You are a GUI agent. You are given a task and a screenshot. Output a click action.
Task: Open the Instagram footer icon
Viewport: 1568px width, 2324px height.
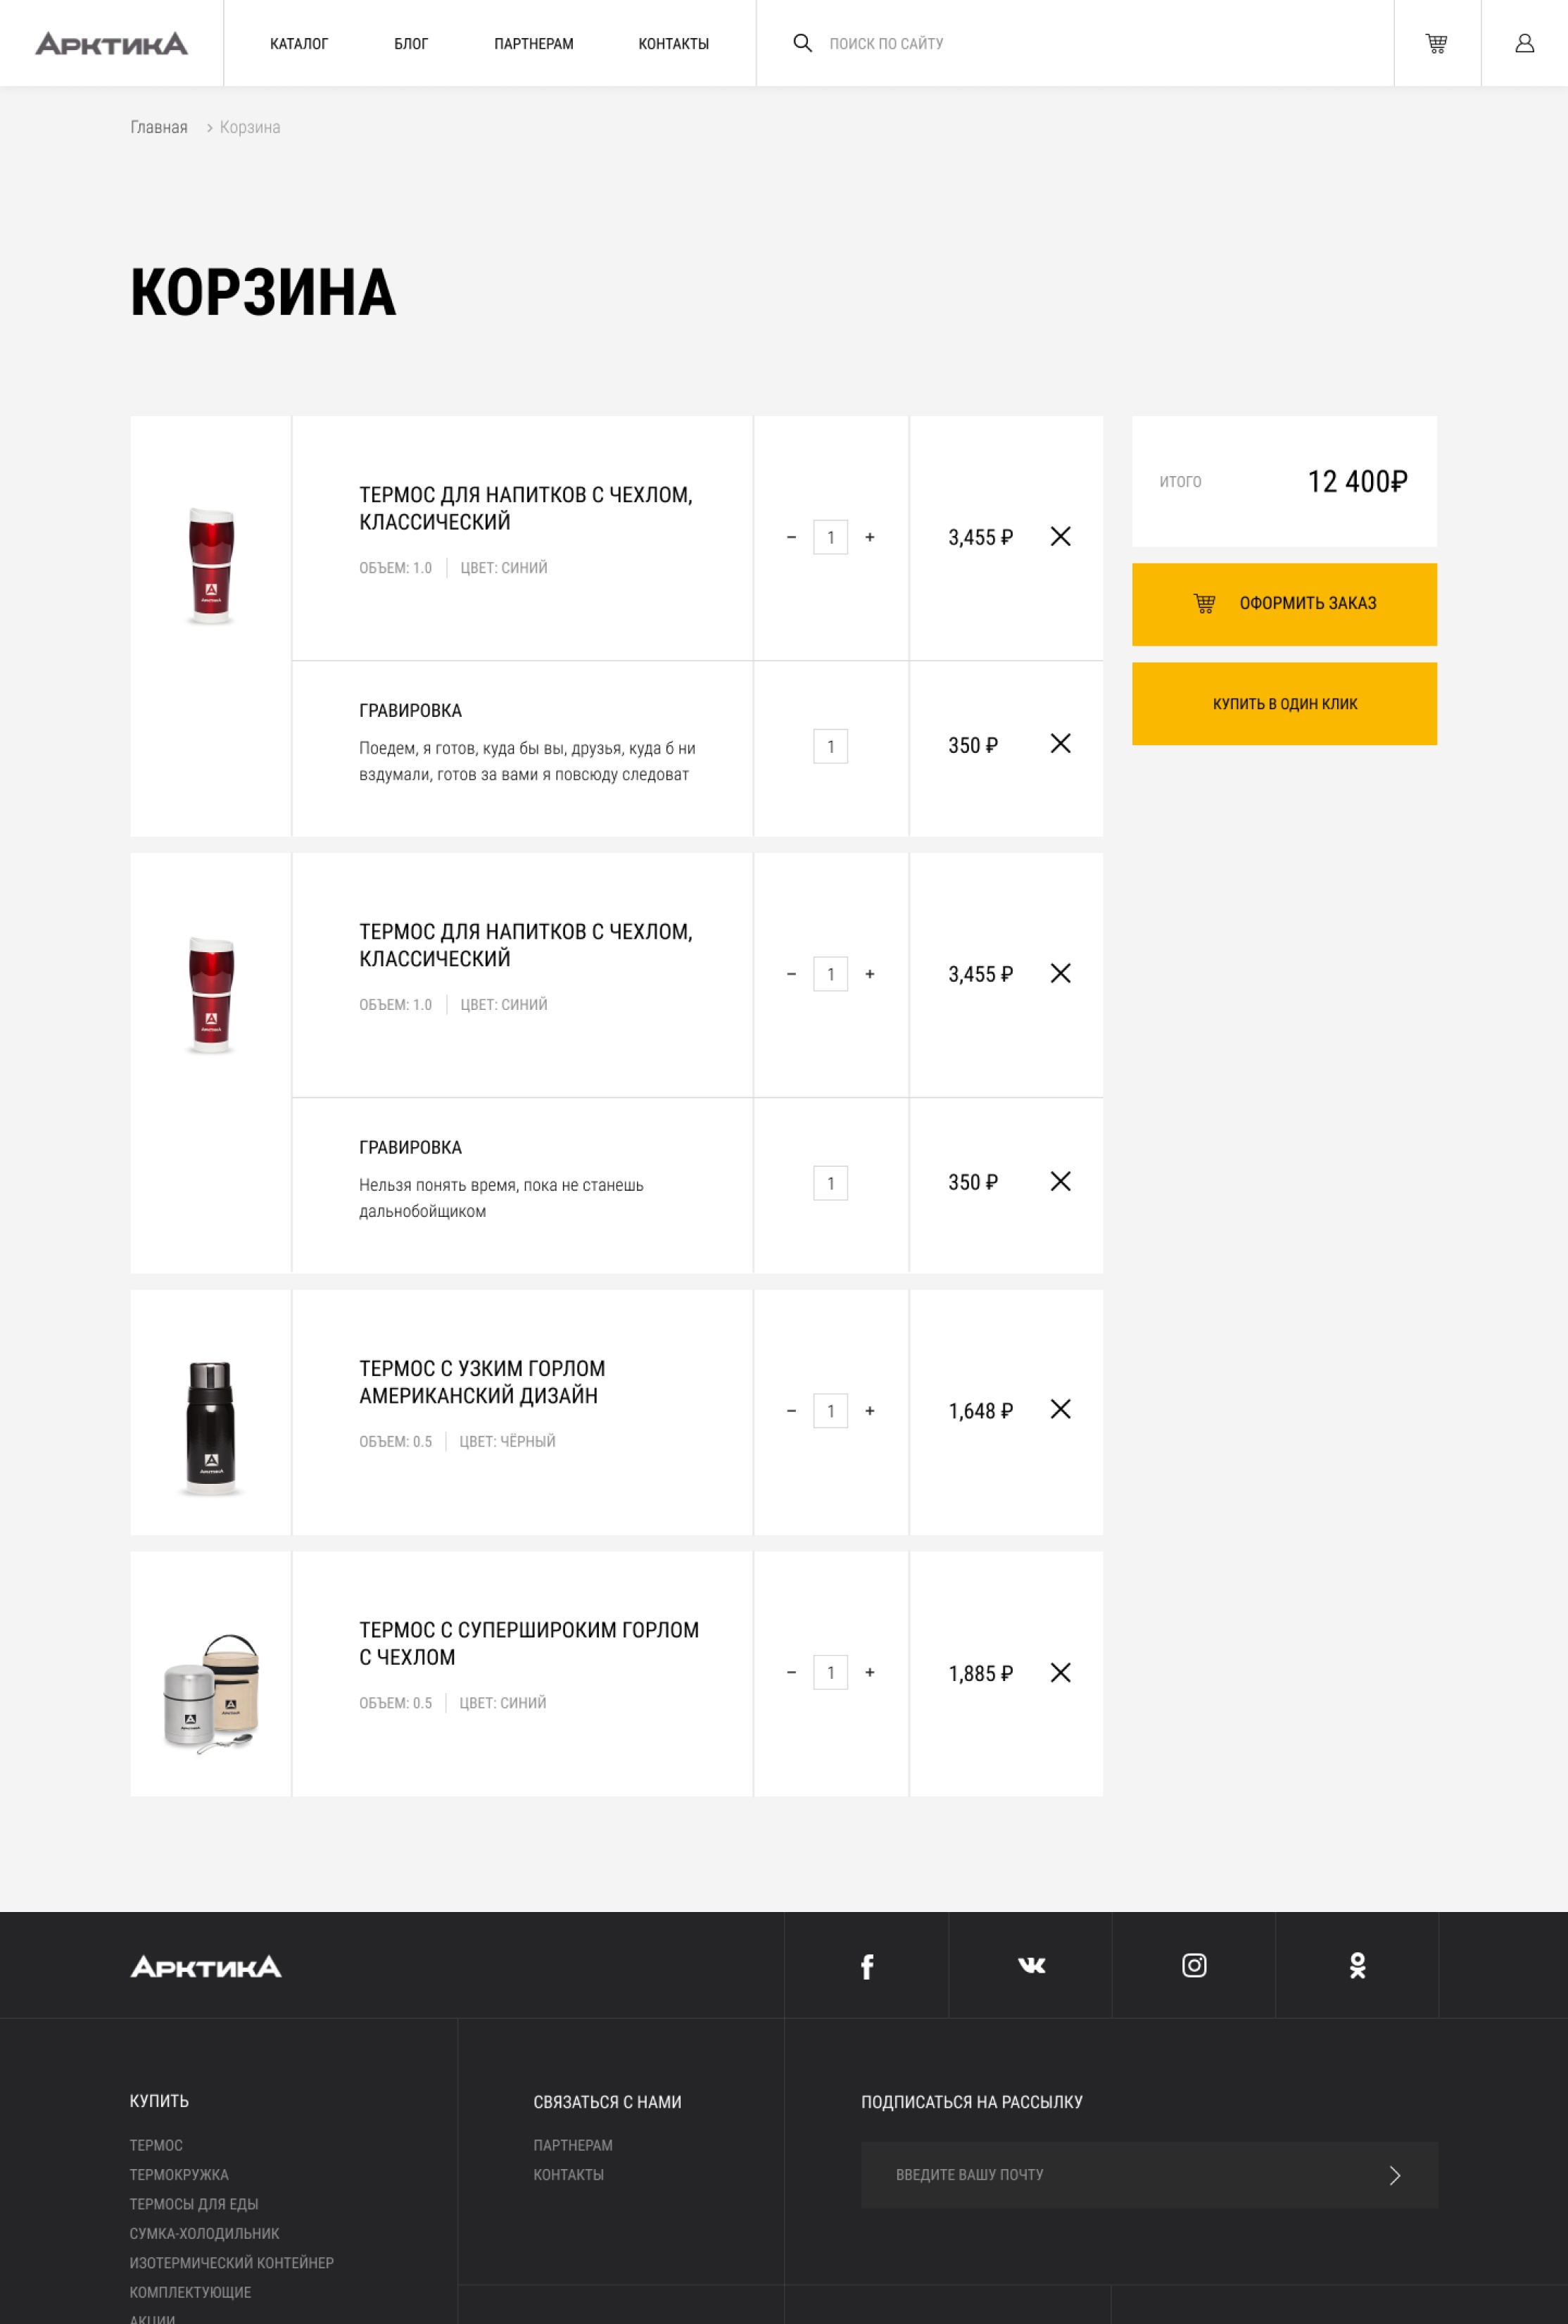pyautogui.click(x=1194, y=1965)
